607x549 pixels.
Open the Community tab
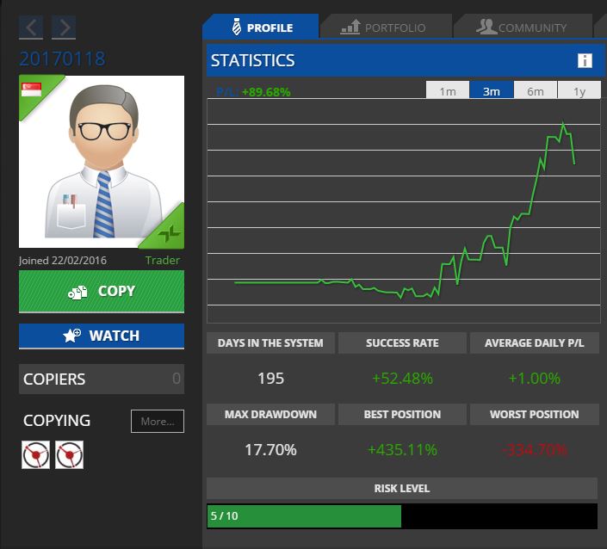pyautogui.click(x=522, y=28)
